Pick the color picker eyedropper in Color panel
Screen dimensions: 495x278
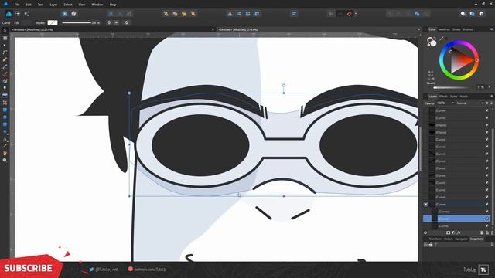coord(442,39)
